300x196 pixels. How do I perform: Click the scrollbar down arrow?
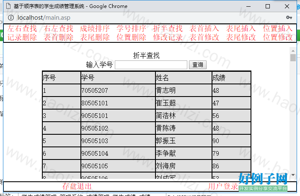point(293,175)
